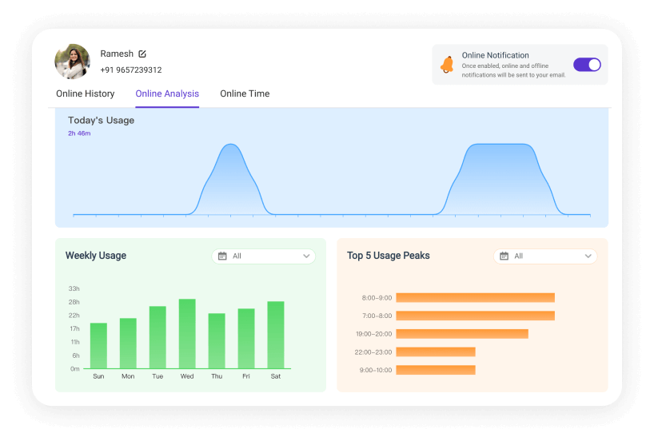Screen dimensions: 654x441
Task: Click Ramesh's profile photo
Action: (72, 62)
